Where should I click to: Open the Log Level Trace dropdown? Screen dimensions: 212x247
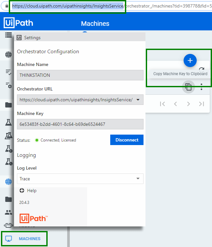pos(138,179)
